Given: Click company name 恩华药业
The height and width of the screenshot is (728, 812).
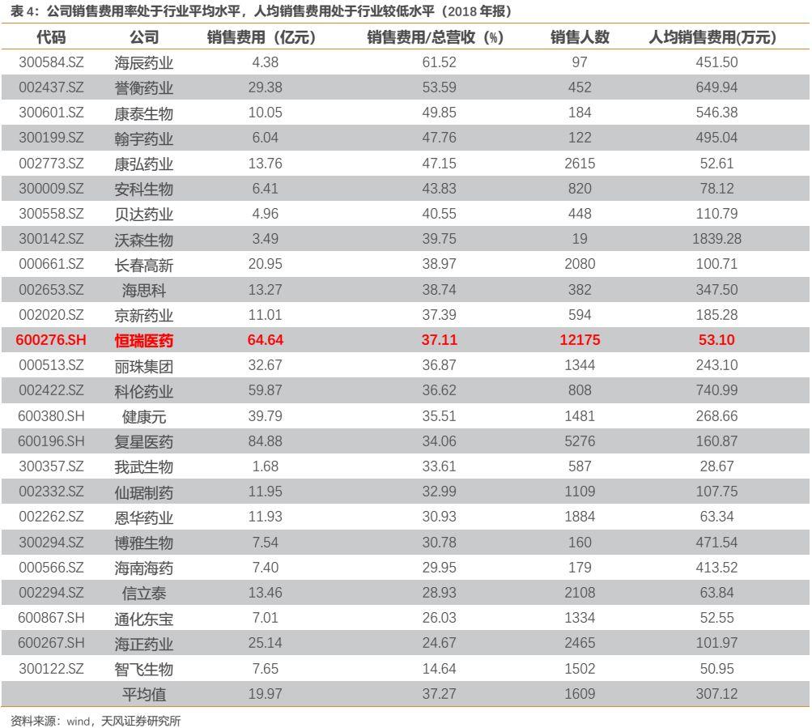Looking at the screenshot, I should click(x=144, y=517).
